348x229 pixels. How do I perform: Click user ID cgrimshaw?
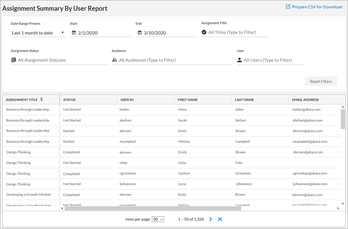(128, 173)
